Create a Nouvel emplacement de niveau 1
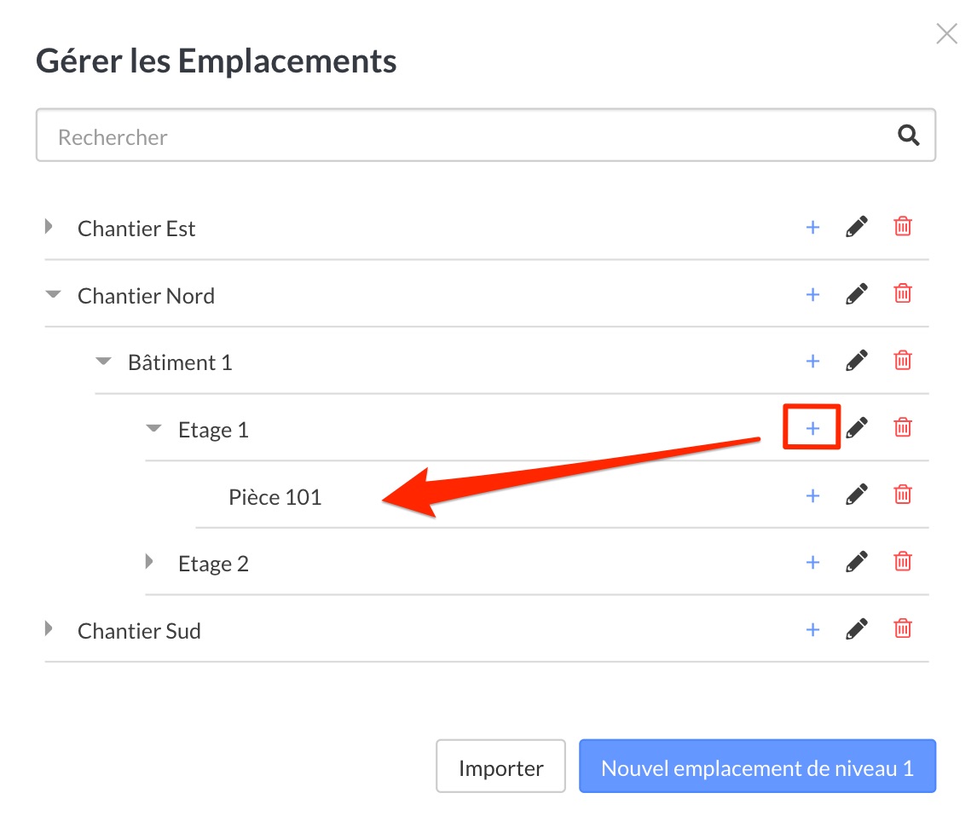The height and width of the screenshot is (822, 977). [x=757, y=767]
